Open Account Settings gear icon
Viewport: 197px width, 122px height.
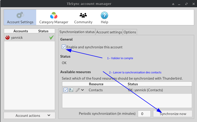pyautogui.click(x=20, y=16)
